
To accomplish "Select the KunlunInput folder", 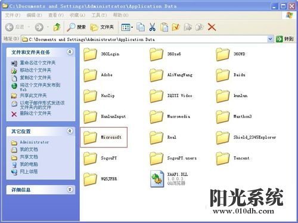I will [104, 117].
